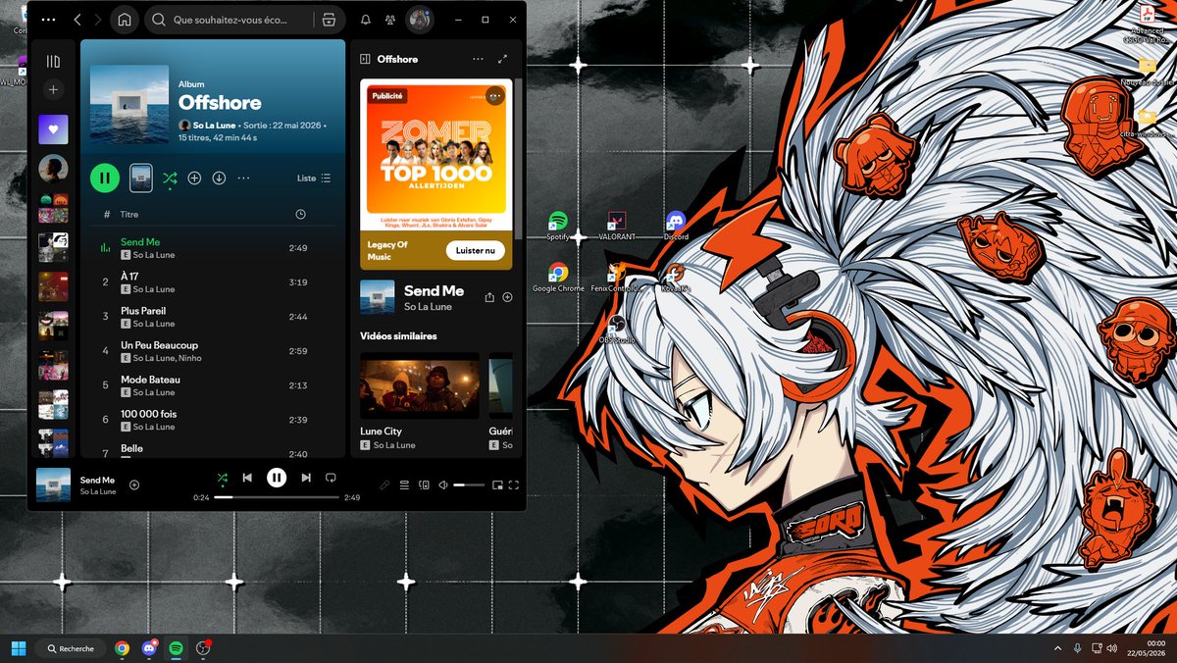
Task: Go forward with the right arrow
Action: click(x=98, y=20)
